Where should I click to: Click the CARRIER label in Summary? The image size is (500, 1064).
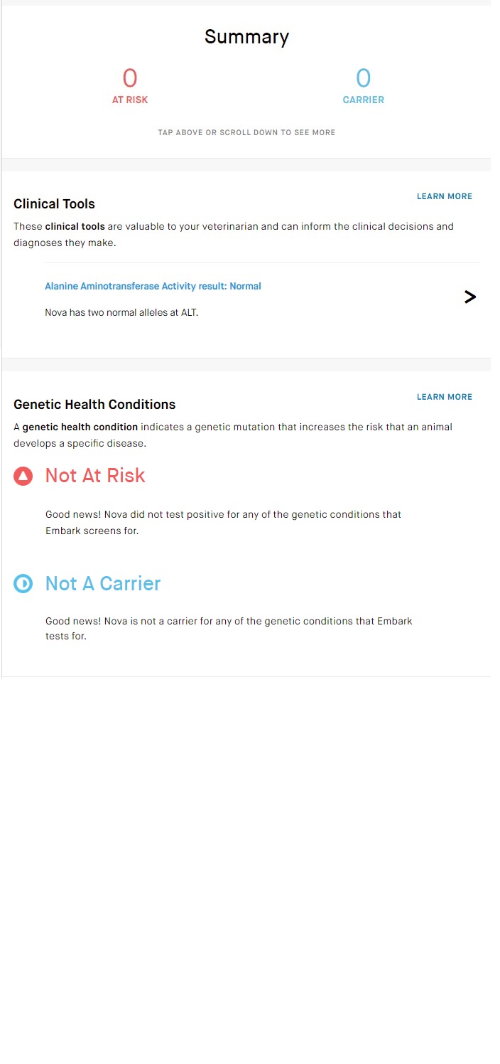pos(363,100)
